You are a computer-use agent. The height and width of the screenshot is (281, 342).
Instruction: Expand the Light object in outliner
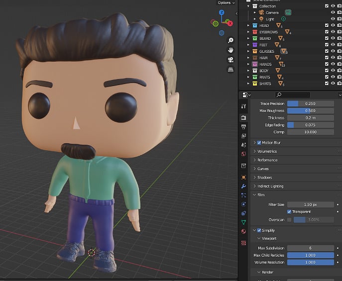254,19
